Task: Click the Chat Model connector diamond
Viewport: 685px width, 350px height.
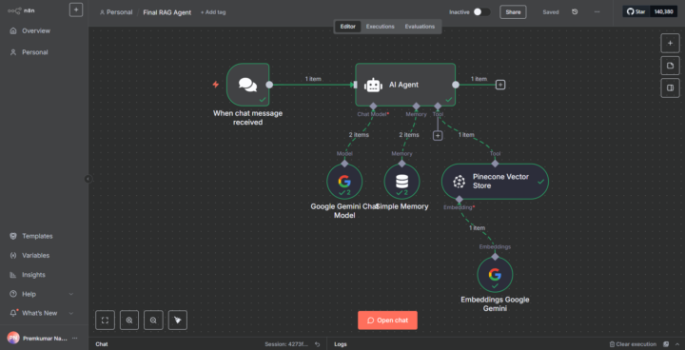Action: click(373, 107)
